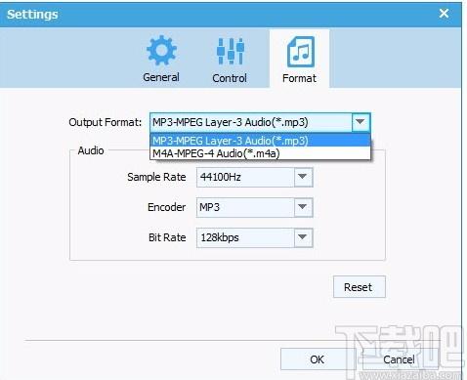This screenshot has width=467, height=380.
Task: Switch to the Control tab label
Action: pos(230,78)
